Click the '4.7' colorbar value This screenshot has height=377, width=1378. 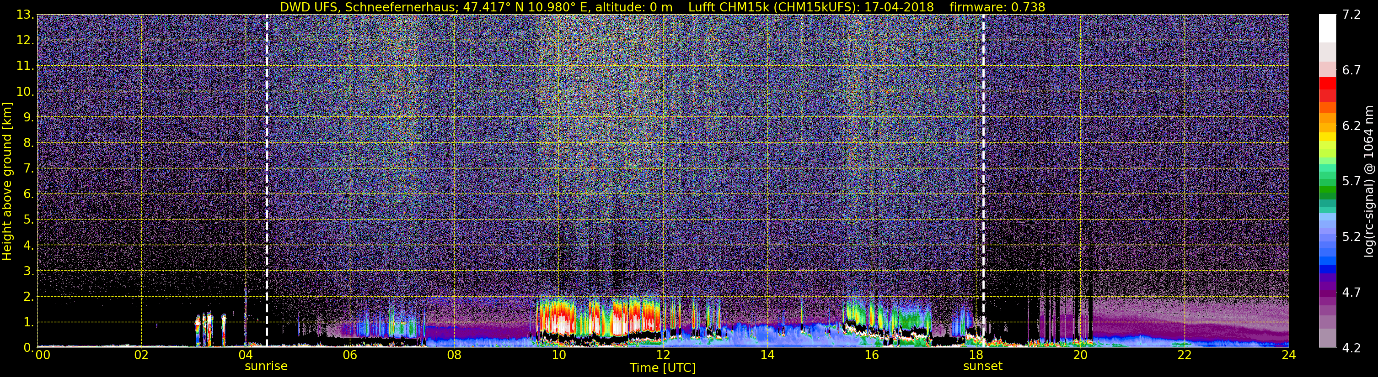[1351, 292]
